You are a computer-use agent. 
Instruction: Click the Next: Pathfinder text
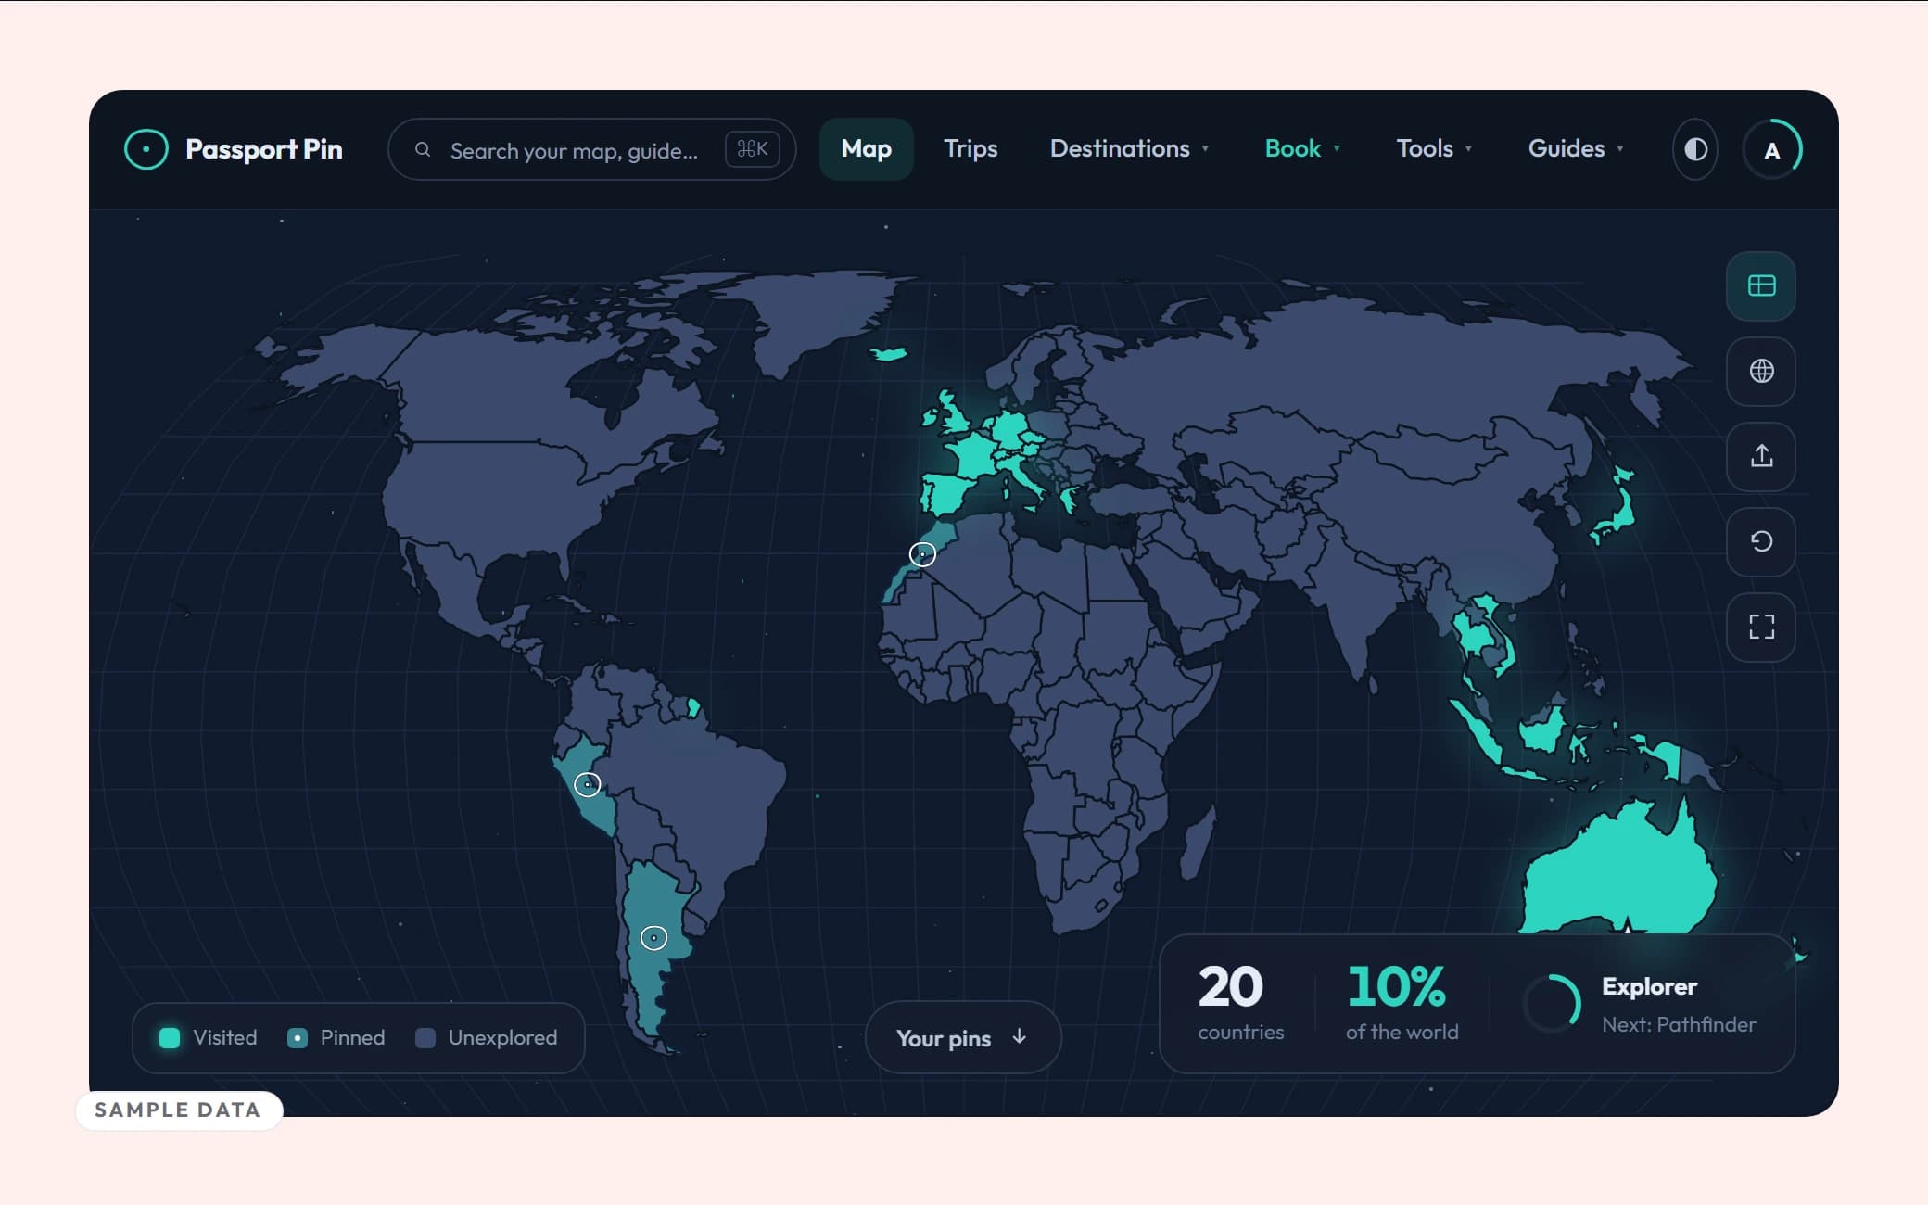pyautogui.click(x=1679, y=1024)
